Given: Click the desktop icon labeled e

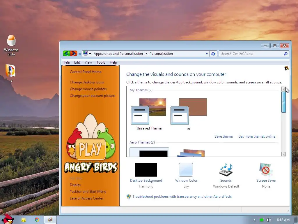Looking at the screenshot, I should tap(11, 73).
